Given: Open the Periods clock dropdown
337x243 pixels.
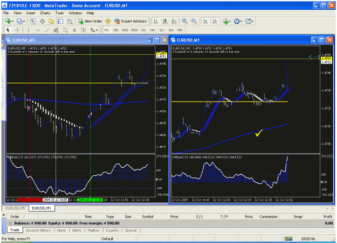Looking at the screenshot, I should tap(238, 21).
